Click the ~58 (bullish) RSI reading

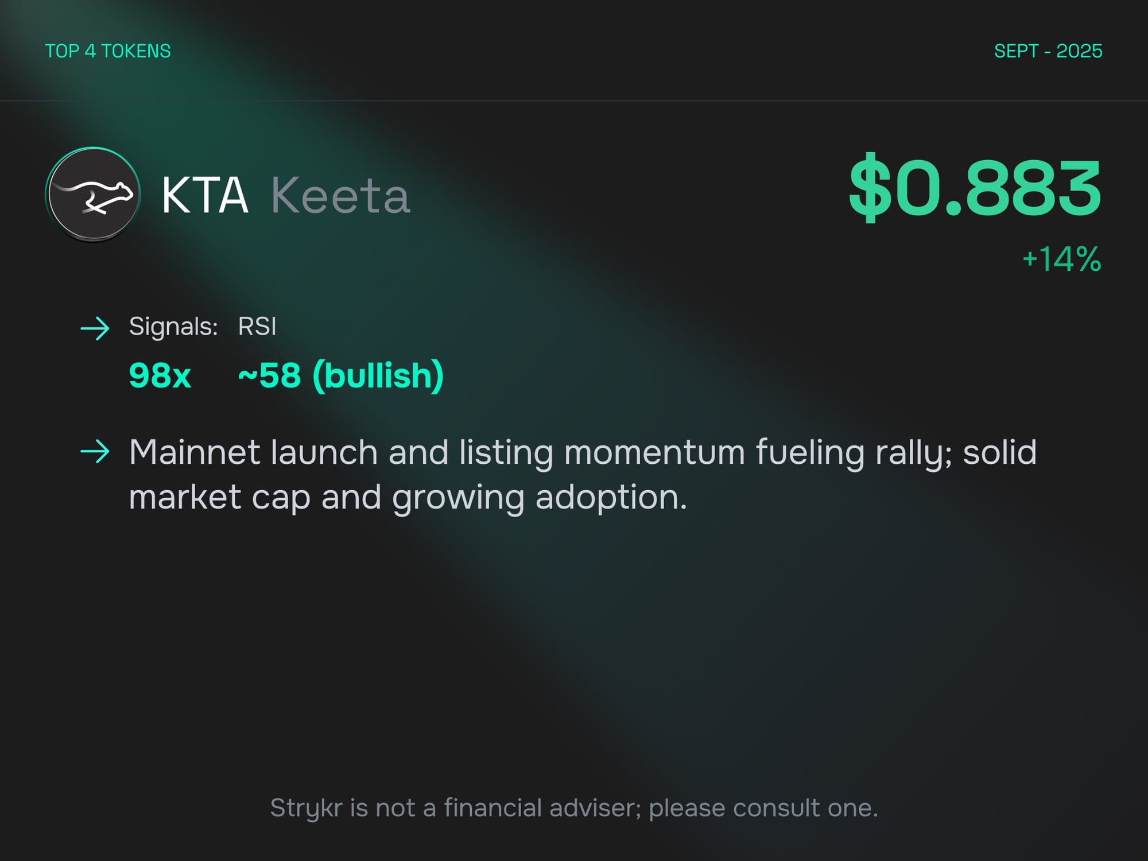point(341,375)
